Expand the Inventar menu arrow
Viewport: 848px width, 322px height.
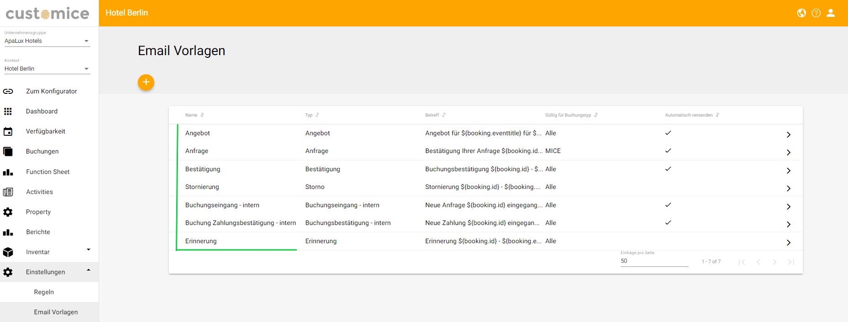pos(89,250)
